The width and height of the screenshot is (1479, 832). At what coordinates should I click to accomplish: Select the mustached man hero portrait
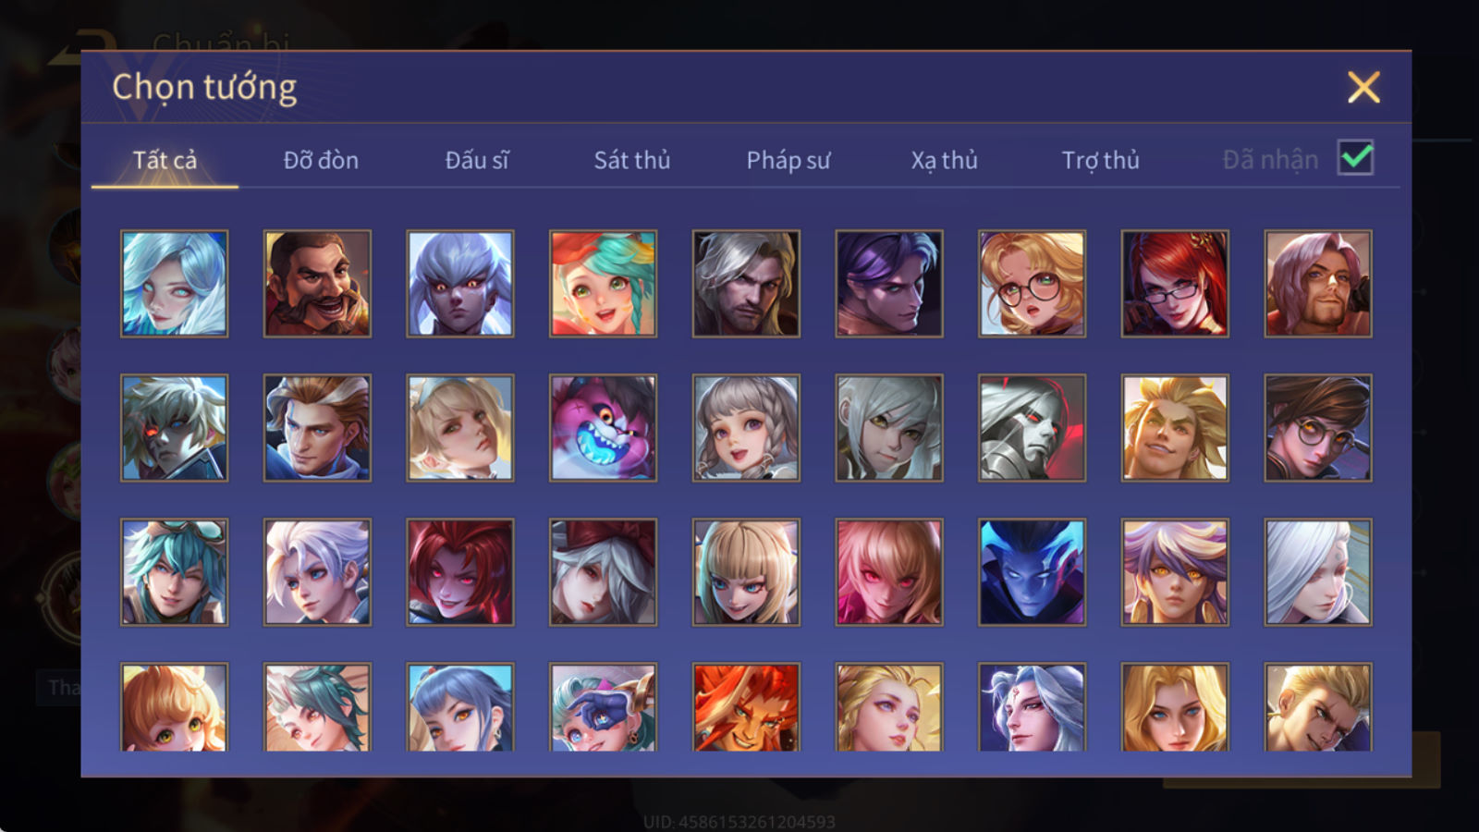click(317, 284)
